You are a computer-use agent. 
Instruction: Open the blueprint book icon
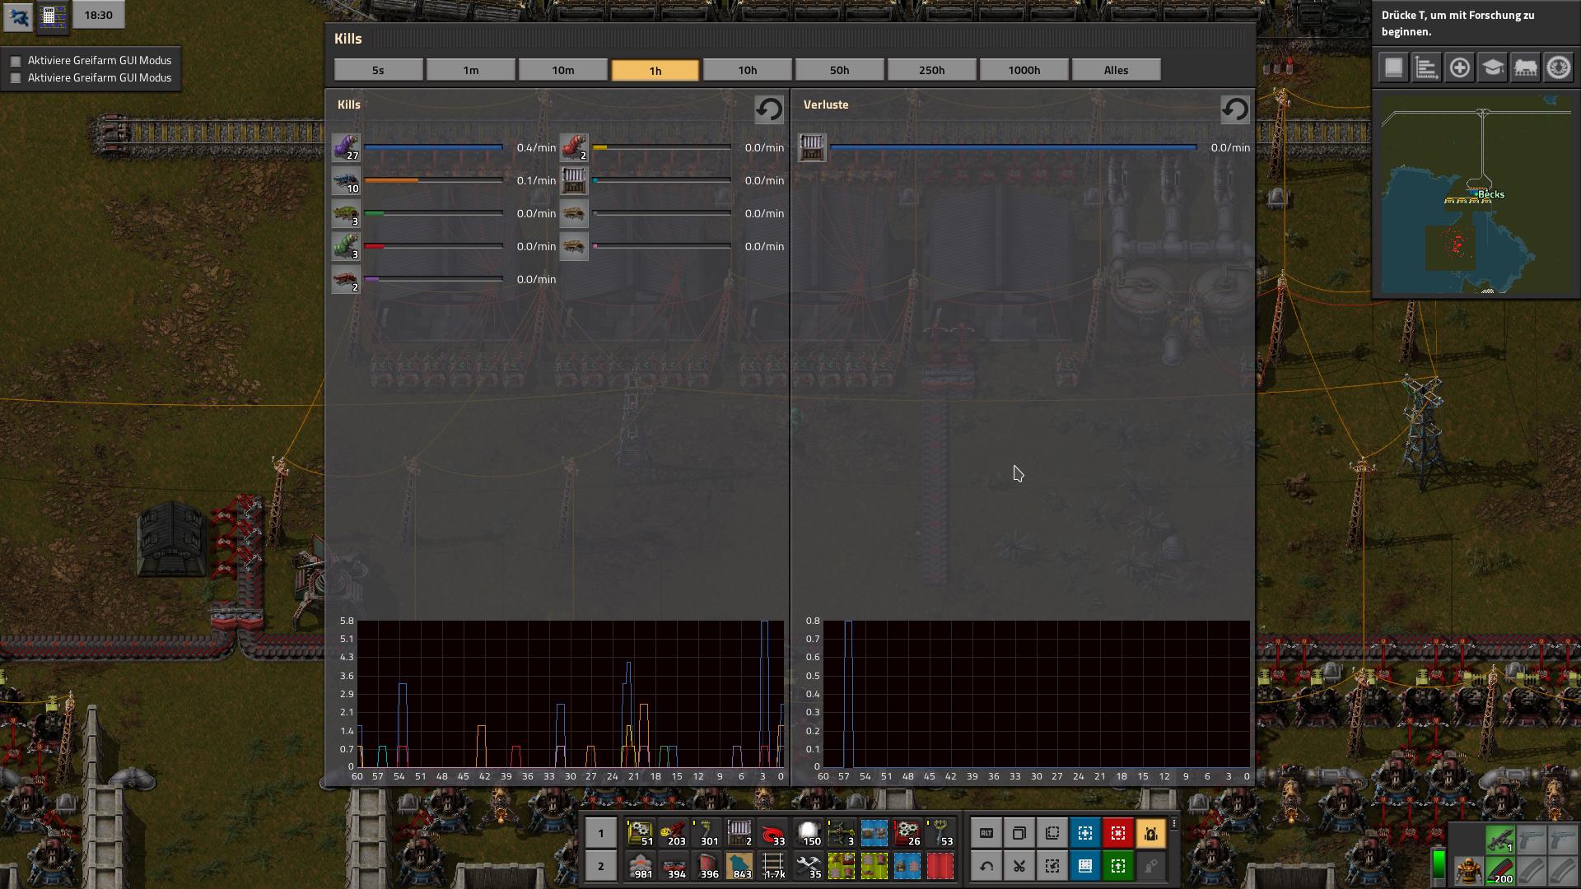point(1393,67)
